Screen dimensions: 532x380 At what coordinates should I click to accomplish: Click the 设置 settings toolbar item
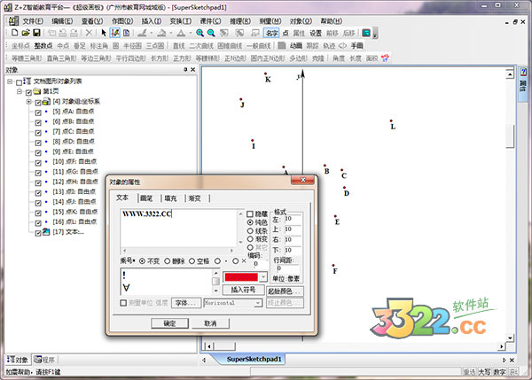pos(315,33)
